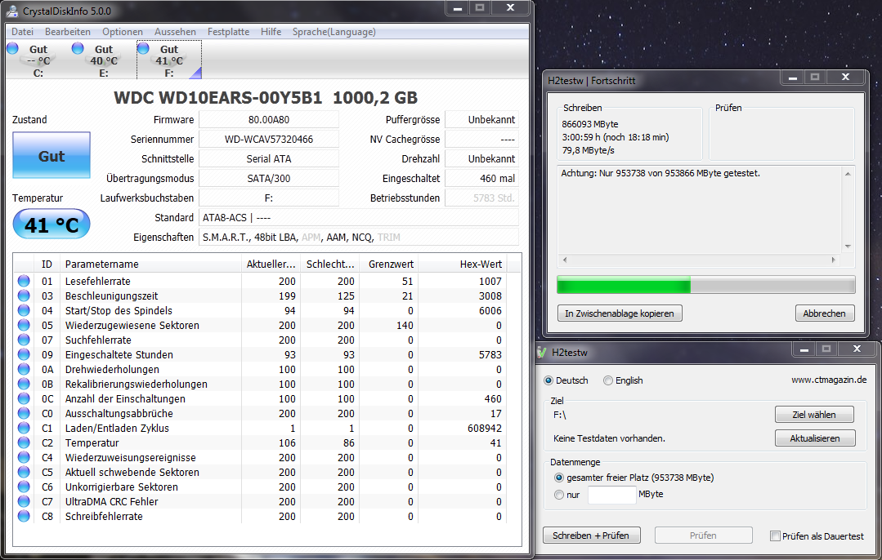Open the Datei menu
Image resolution: width=882 pixels, height=560 pixels.
[23, 32]
